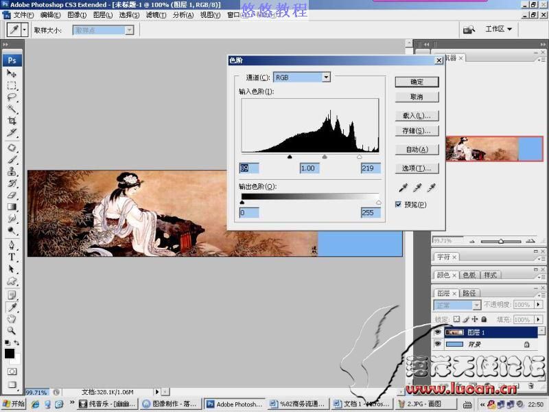Open the layer blend mode dropdown
The height and width of the screenshot is (412, 549).
point(476,305)
